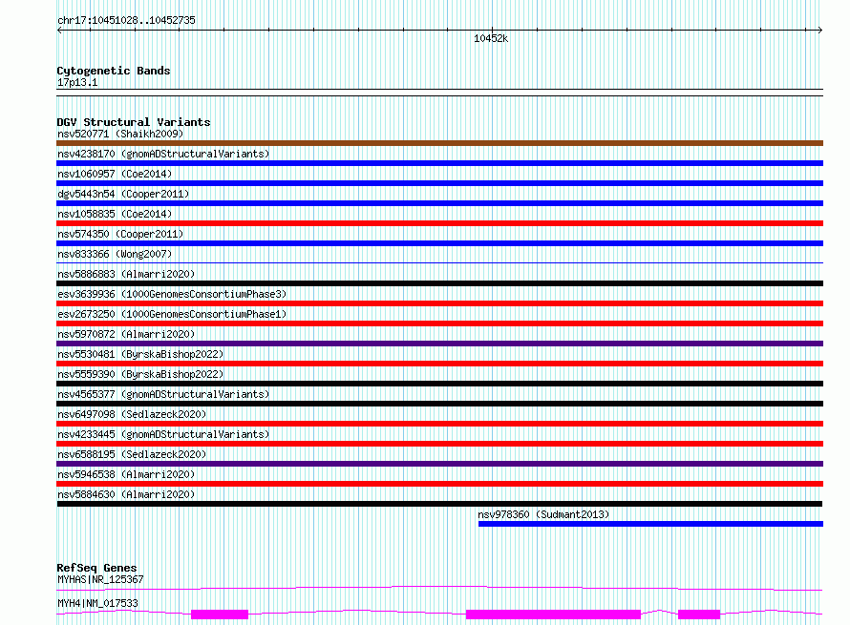Click the RefSeq Genes track title

[x=96, y=568]
